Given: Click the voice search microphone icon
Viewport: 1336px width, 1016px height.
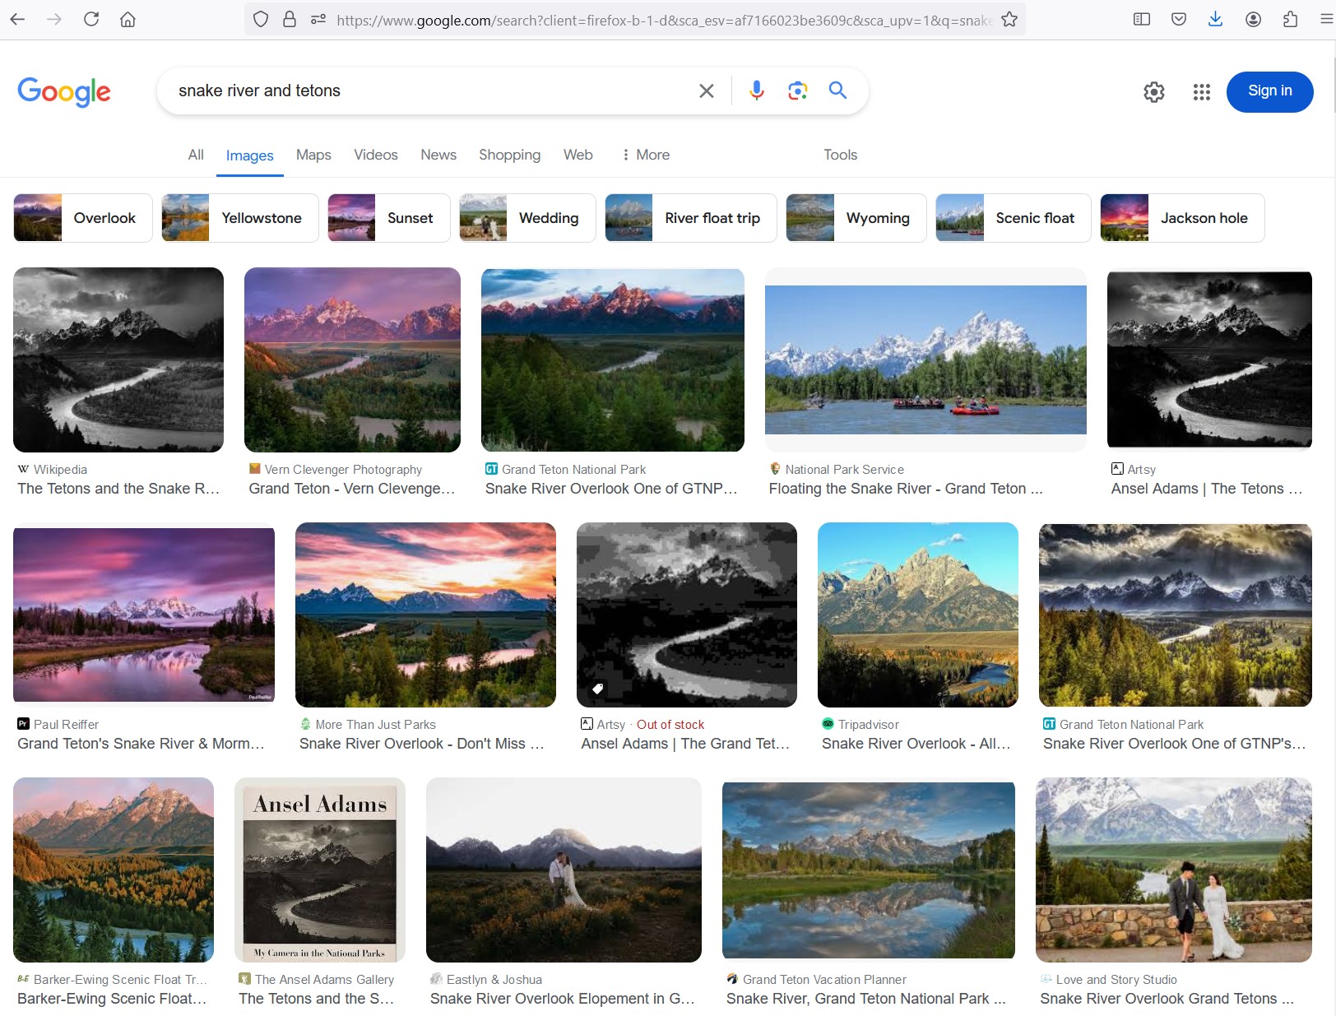Looking at the screenshot, I should pyautogui.click(x=757, y=90).
